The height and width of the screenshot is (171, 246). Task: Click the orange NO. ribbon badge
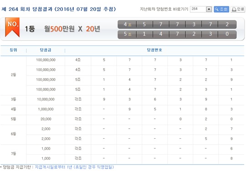pos(12,27)
